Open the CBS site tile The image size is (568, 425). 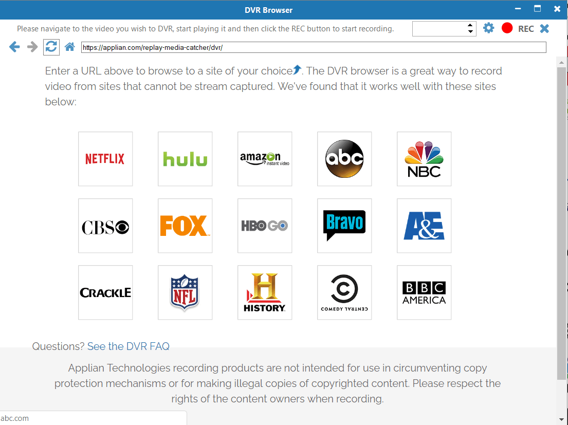(x=105, y=226)
